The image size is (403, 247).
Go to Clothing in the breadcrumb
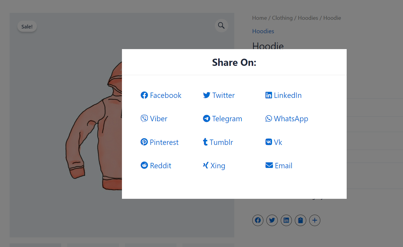coord(282,18)
